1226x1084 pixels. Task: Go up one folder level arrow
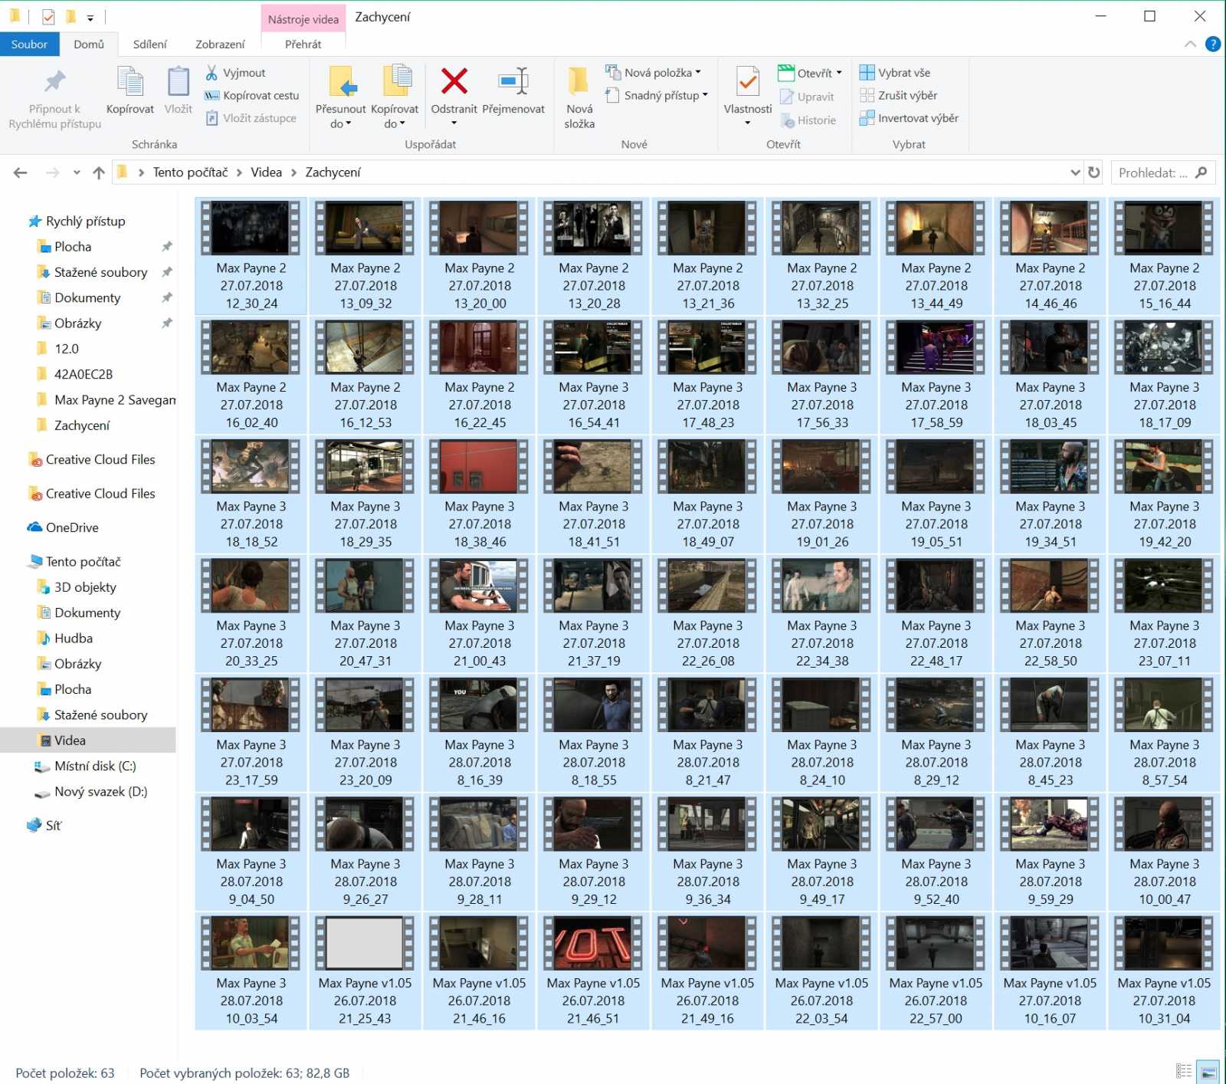point(98,172)
